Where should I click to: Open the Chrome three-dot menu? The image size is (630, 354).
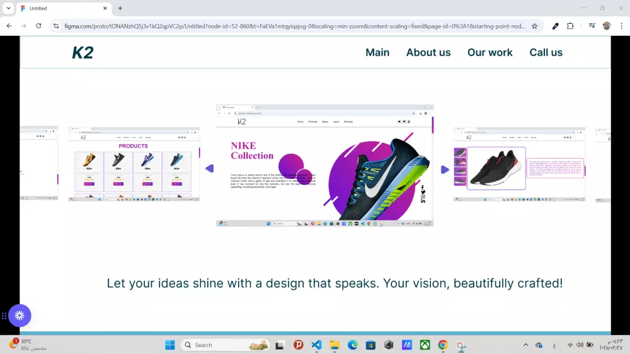pos(622,26)
